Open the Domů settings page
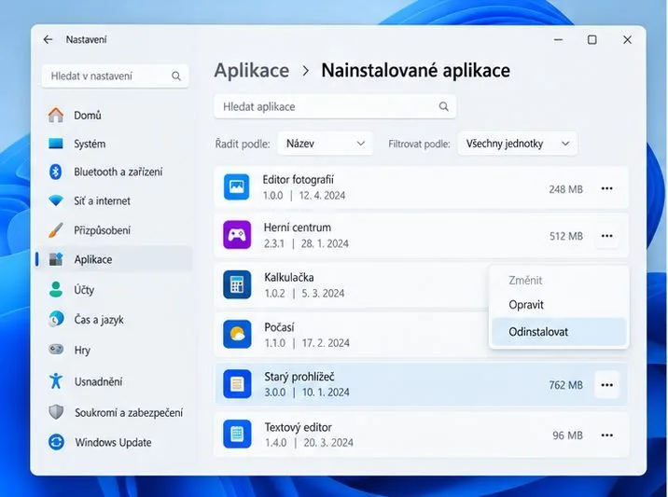Viewport: 668px width, 497px height. 114,115
